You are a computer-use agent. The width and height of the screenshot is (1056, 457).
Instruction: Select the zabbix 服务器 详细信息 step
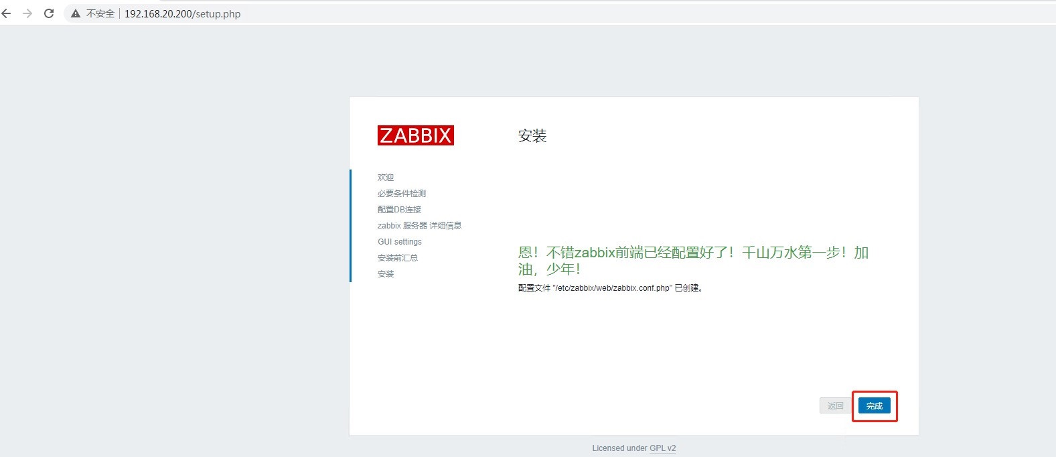[419, 226]
